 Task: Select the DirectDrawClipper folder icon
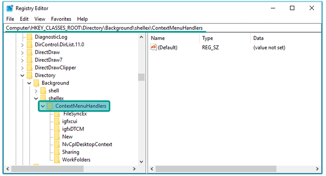coord(30,68)
